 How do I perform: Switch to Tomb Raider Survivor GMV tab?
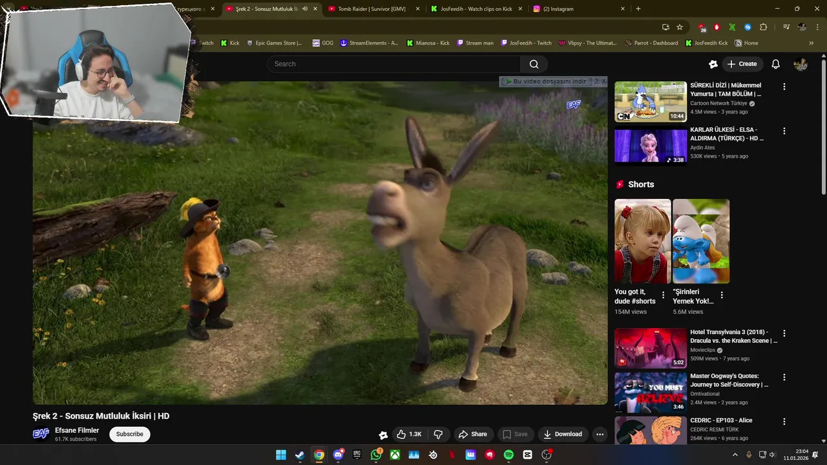(x=373, y=9)
